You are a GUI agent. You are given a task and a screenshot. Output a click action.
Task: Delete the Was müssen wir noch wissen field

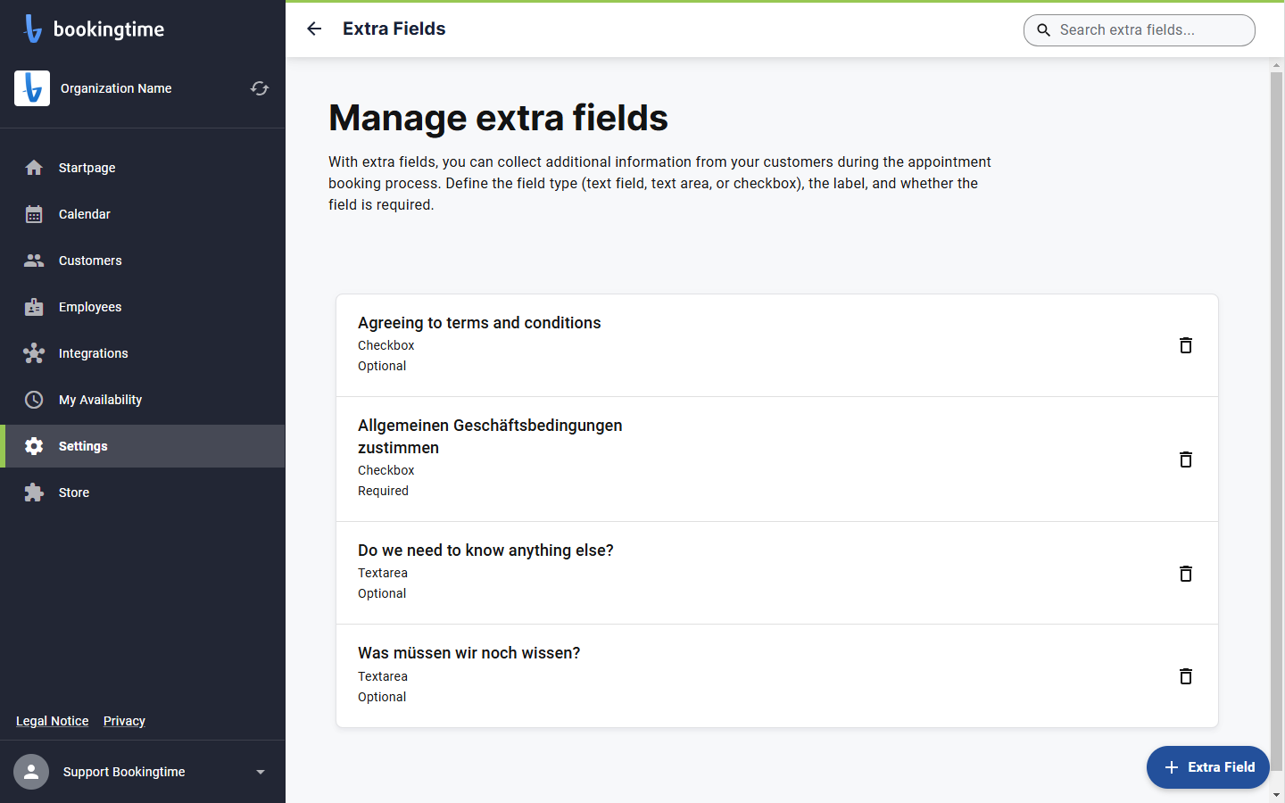click(1186, 676)
